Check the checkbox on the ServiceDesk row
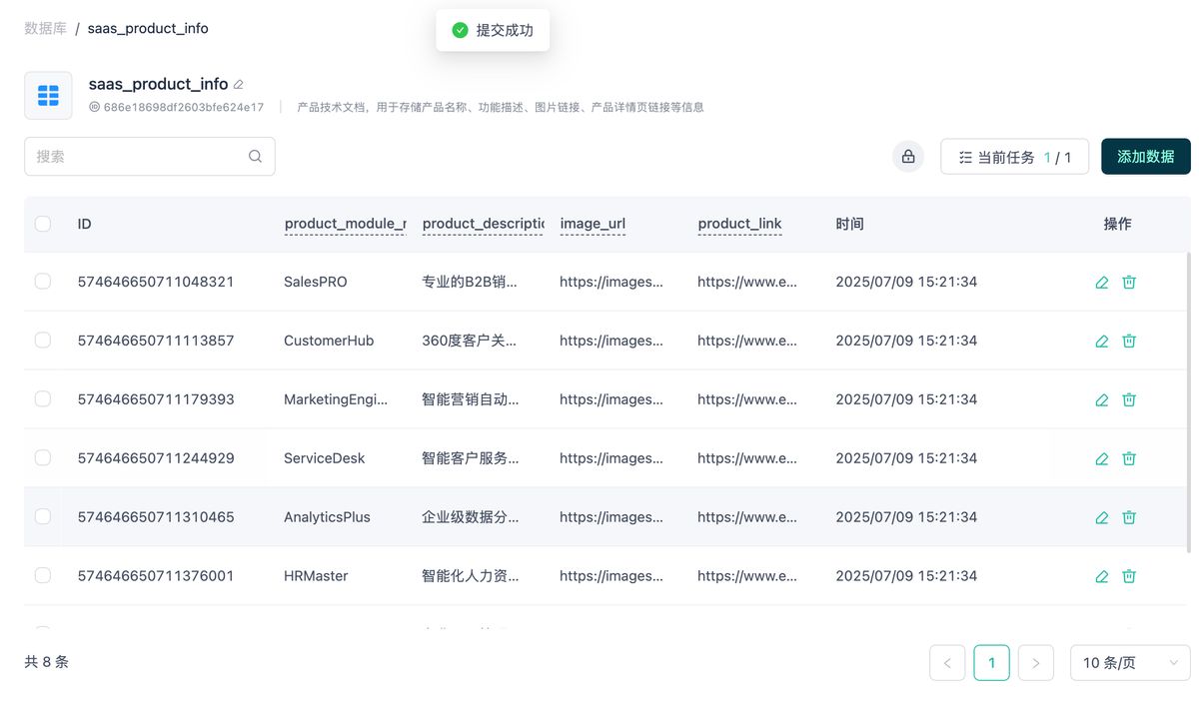This screenshot has width=1199, height=707. click(x=43, y=457)
